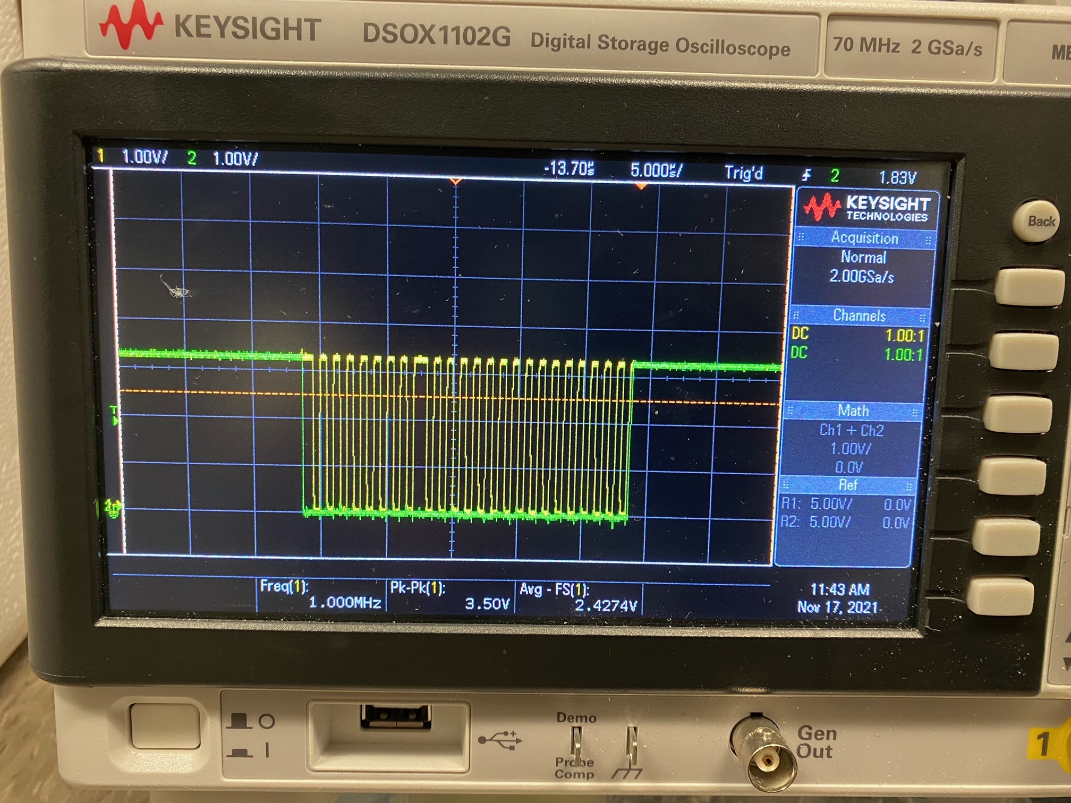Tap the Freq(1) 1.000MHz measurement
The image size is (1071, 803).
point(321,594)
